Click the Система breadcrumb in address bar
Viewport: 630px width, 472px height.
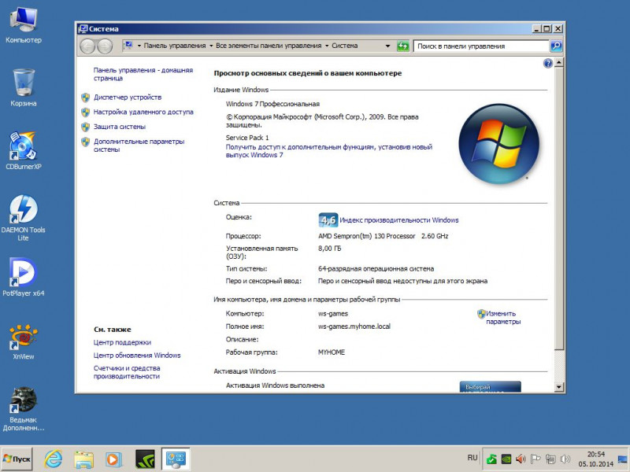click(x=344, y=46)
